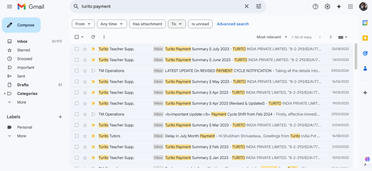Image resolution: width=372 pixels, height=171 pixels.
Task: Refresh the search results list
Action: (93, 37)
